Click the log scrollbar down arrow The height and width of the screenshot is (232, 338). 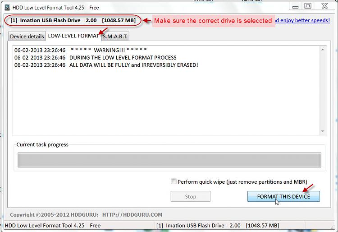click(323, 131)
